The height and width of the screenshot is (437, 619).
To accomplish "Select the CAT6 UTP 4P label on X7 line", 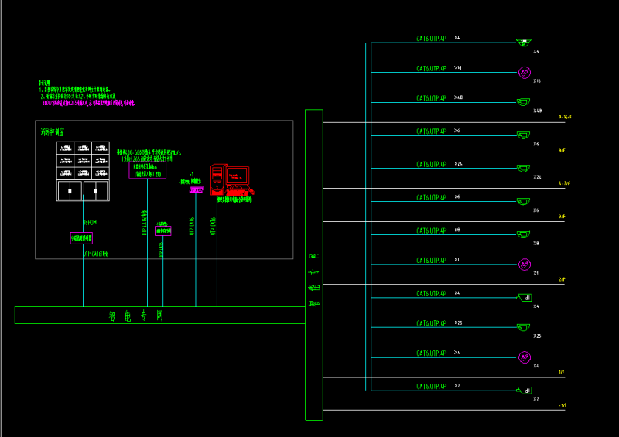I will coord(431,386).
